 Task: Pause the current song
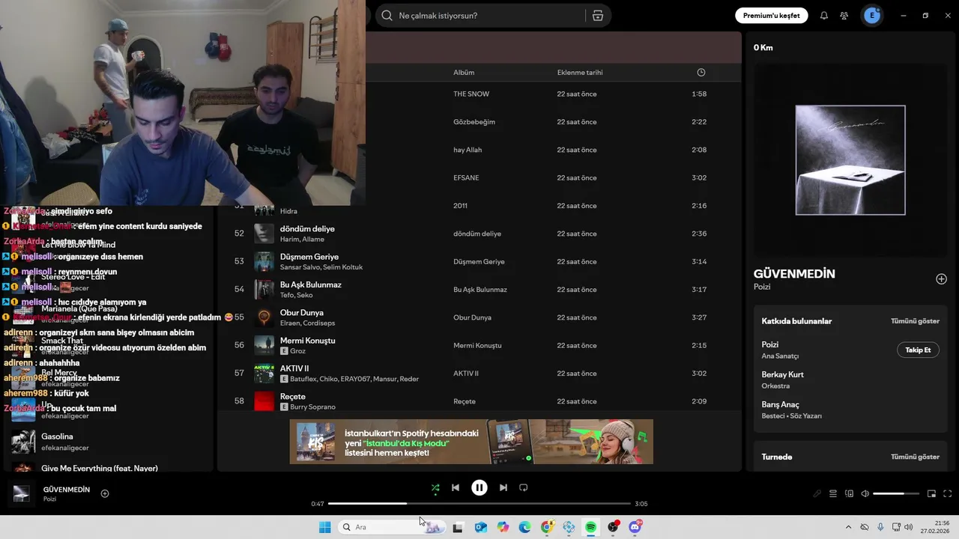[479, 487]
